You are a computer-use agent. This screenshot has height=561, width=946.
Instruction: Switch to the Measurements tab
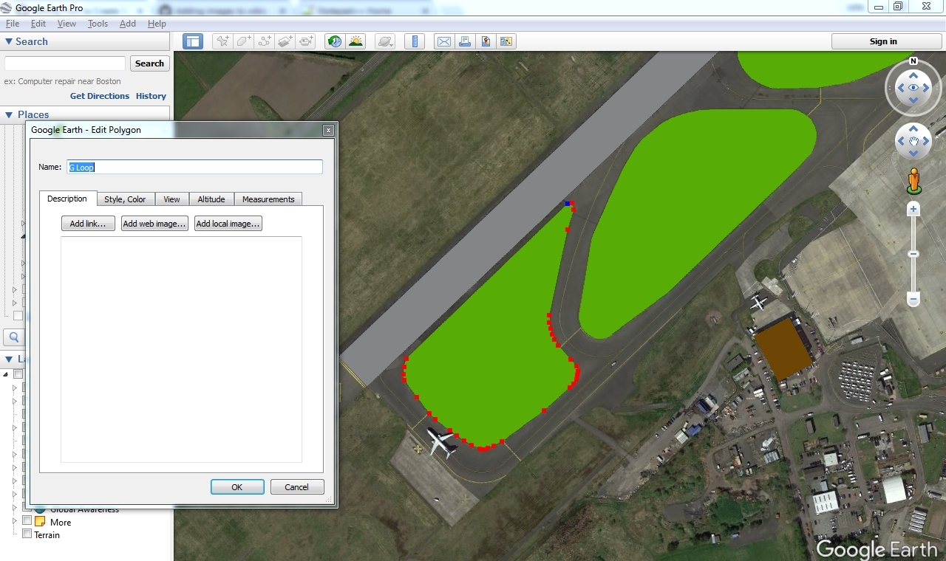(x=268, y=199)
